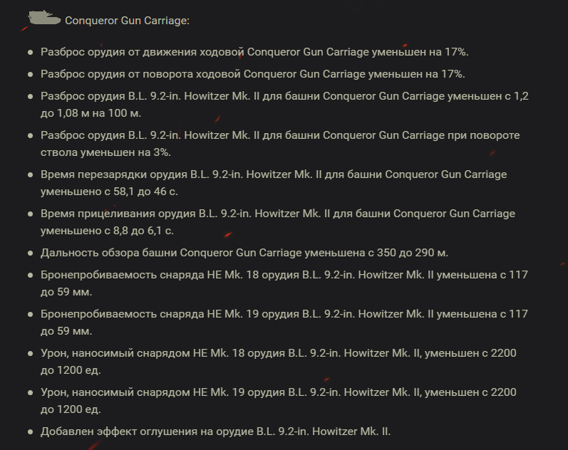Click the Conqueror Gun Carriage heading text
The height and width of the screenshot is (450, 568).
tap(127, 21)
